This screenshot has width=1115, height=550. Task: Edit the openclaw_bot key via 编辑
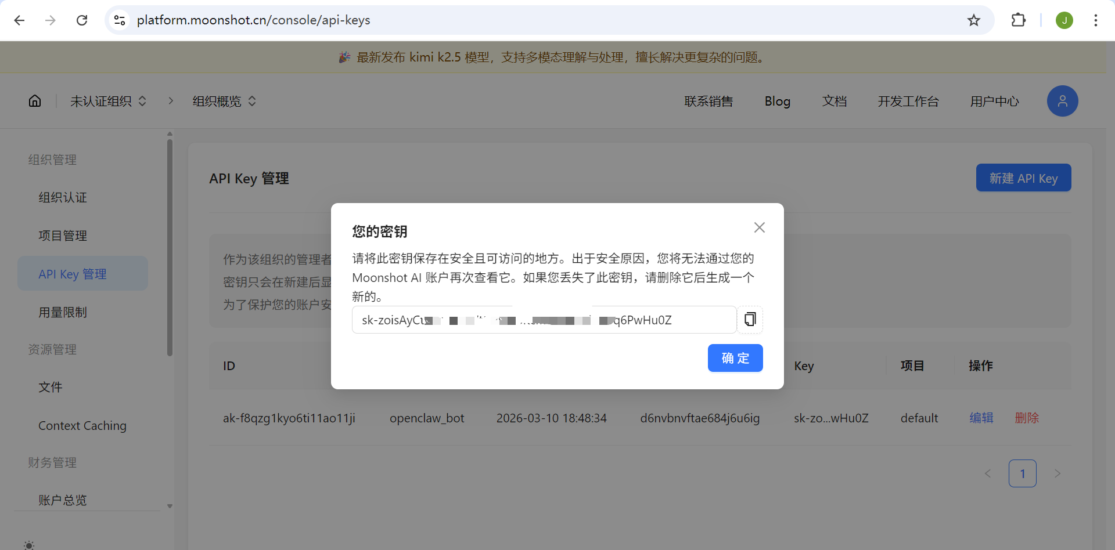[x=981, y=418]
